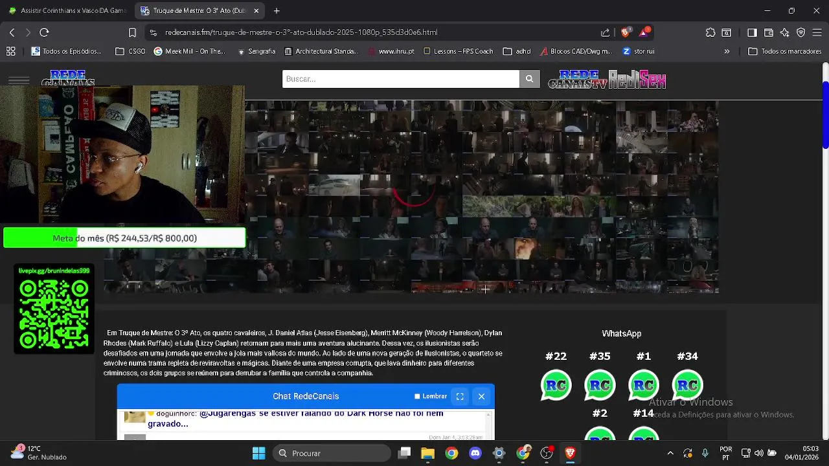The height and width of the screenshot is (466, 829).
Task: Share this page via the share icon
Action: click(605, 32)
